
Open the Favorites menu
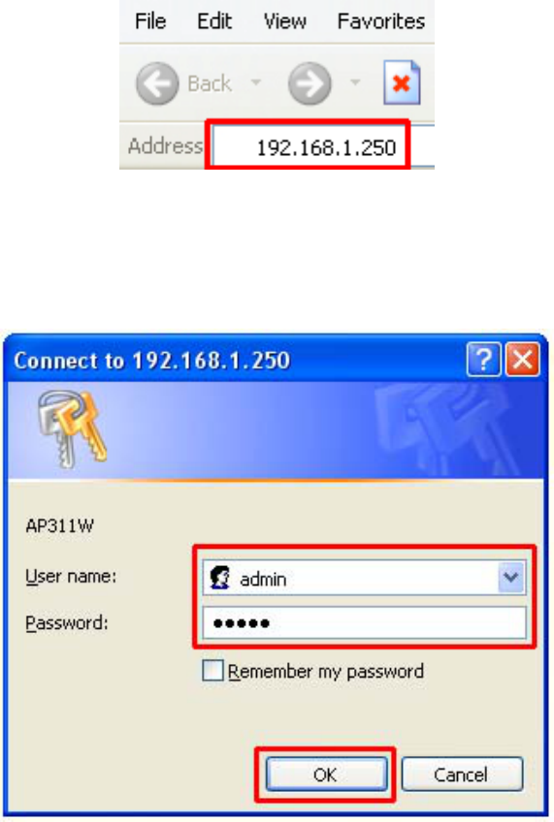[x=381, y=21]
